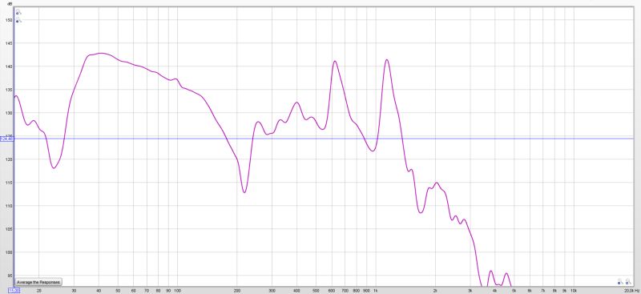Click the upper vertical-zoom magnifier icon
Image resolution: width=641 pixels, height=294 pixels.
18,12
